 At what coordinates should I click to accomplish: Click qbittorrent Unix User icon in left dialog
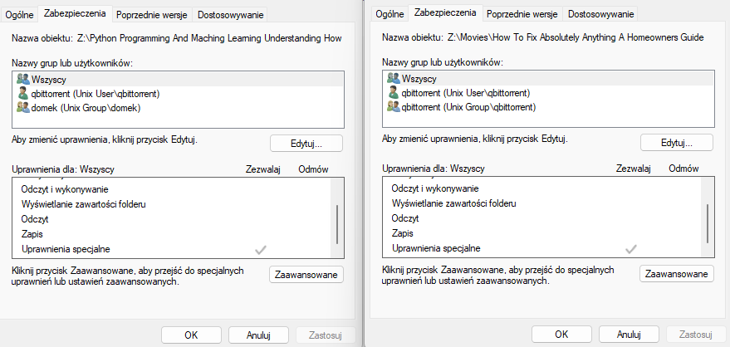click(x=22, y=93)
